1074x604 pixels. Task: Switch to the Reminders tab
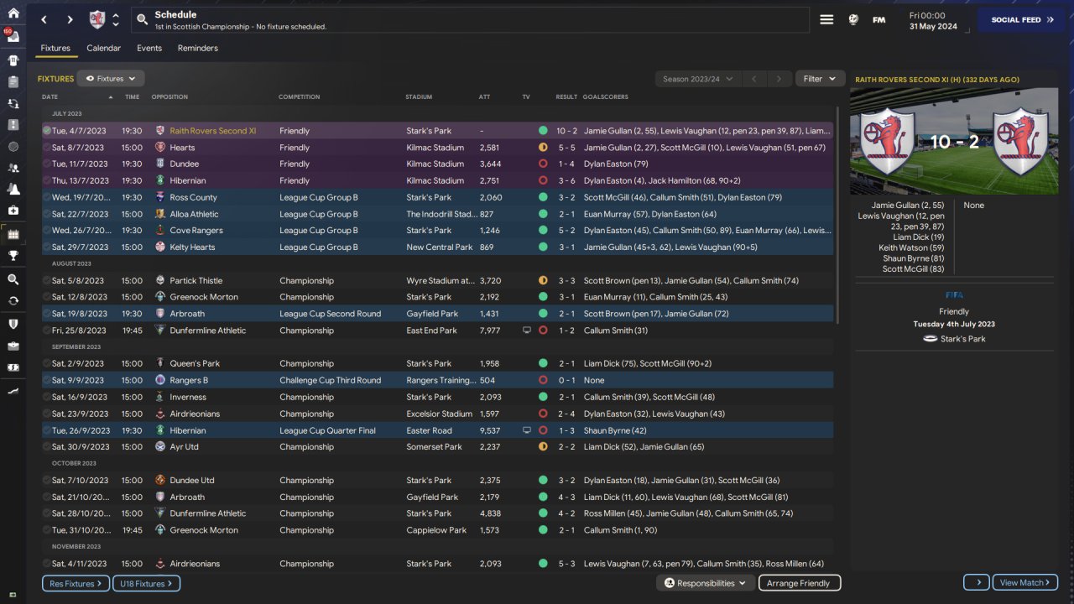click(197, 48)
